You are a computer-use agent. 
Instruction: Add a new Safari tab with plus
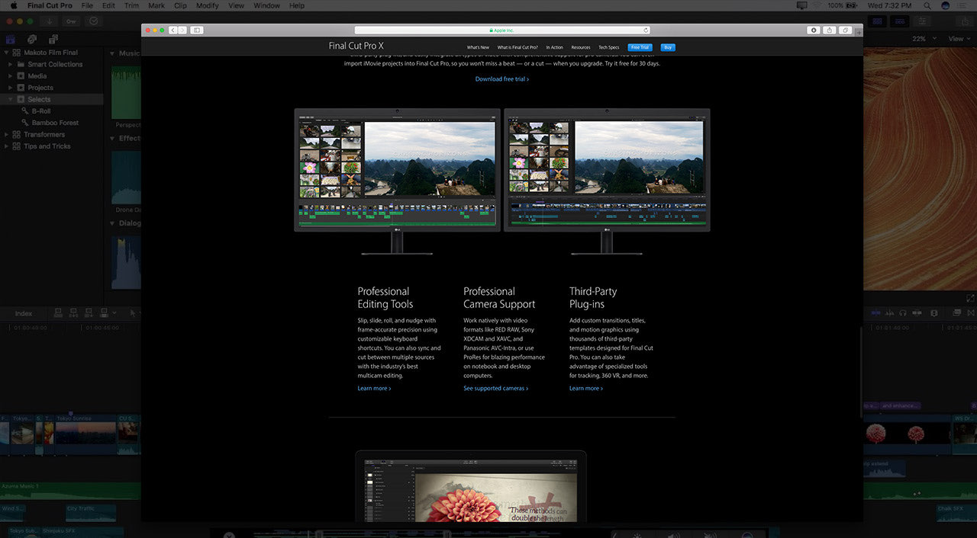tap(859, 31)
